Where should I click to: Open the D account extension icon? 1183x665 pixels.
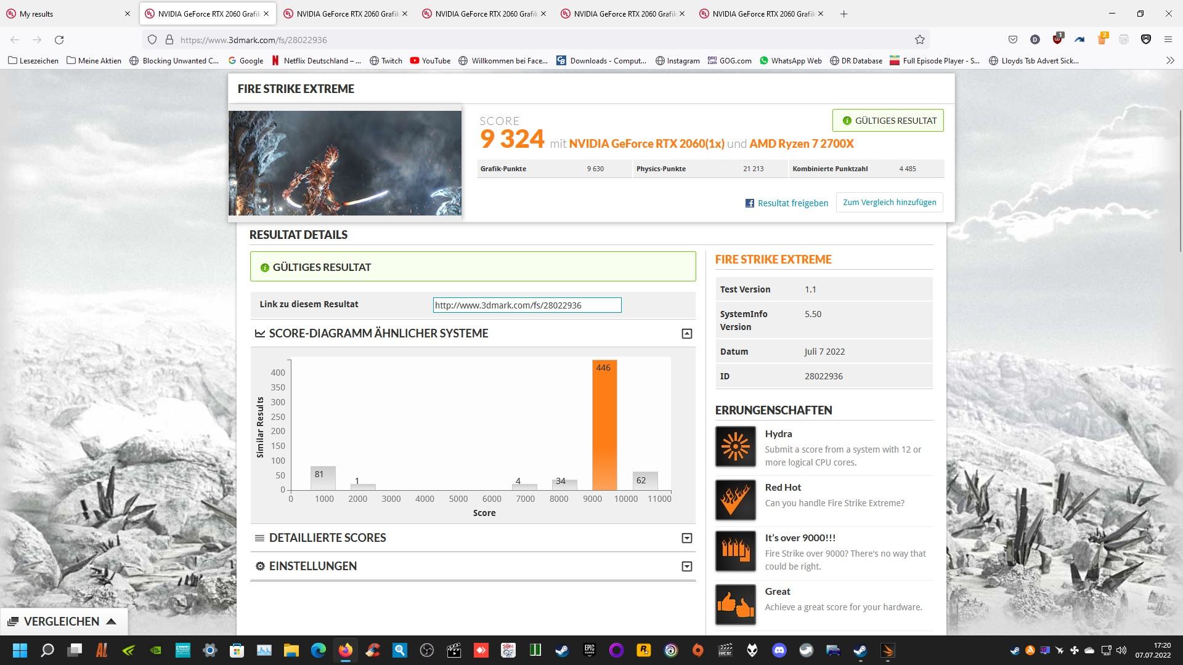[1035, 39]
